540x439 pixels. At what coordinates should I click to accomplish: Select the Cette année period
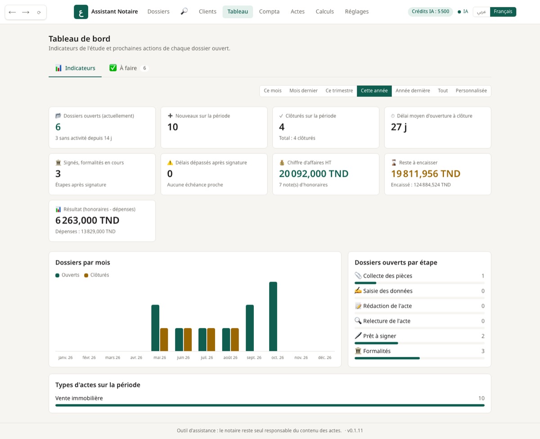click(374, 91)
